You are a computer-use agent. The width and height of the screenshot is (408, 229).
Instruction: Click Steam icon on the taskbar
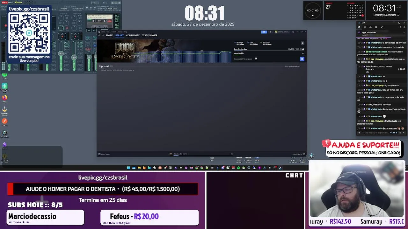pos(280,168)
